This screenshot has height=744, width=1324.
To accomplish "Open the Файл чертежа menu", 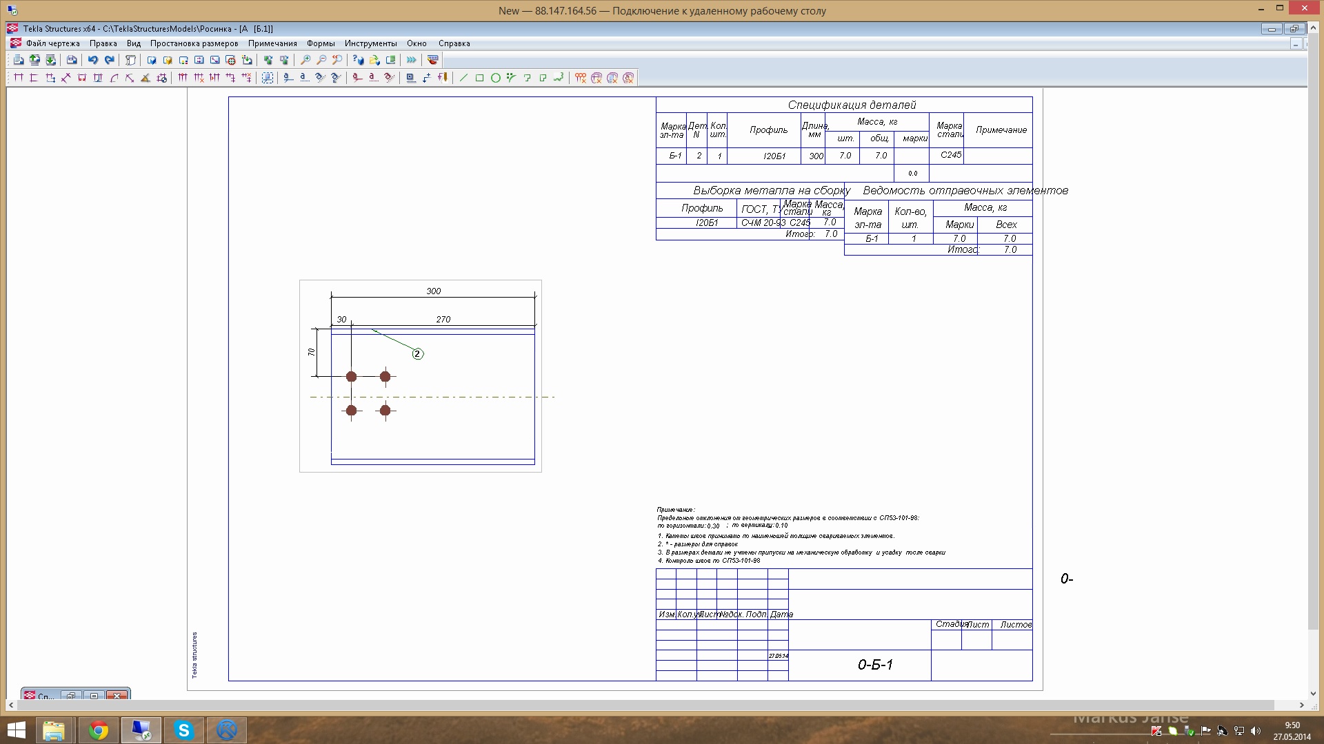I will click(x=52, y=43).
